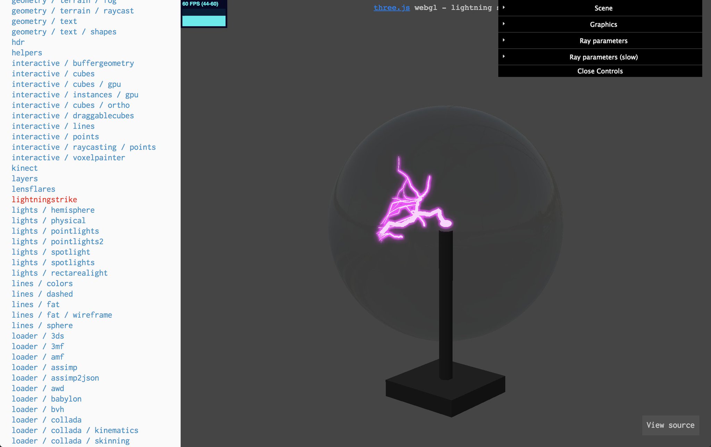
Task: Open lines / fat / wireframe example
Action: click(62, 315)
